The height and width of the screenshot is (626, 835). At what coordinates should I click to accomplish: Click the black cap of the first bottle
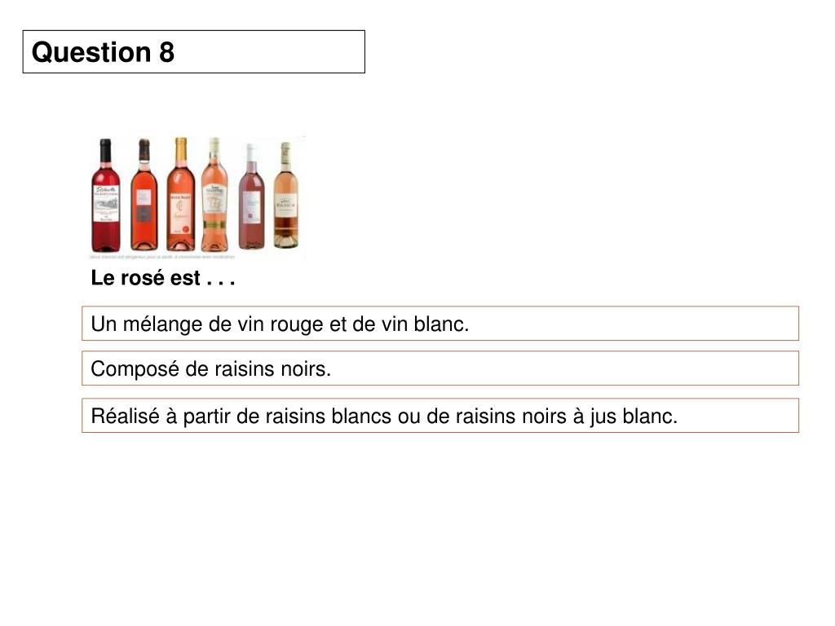coord(105,148)
